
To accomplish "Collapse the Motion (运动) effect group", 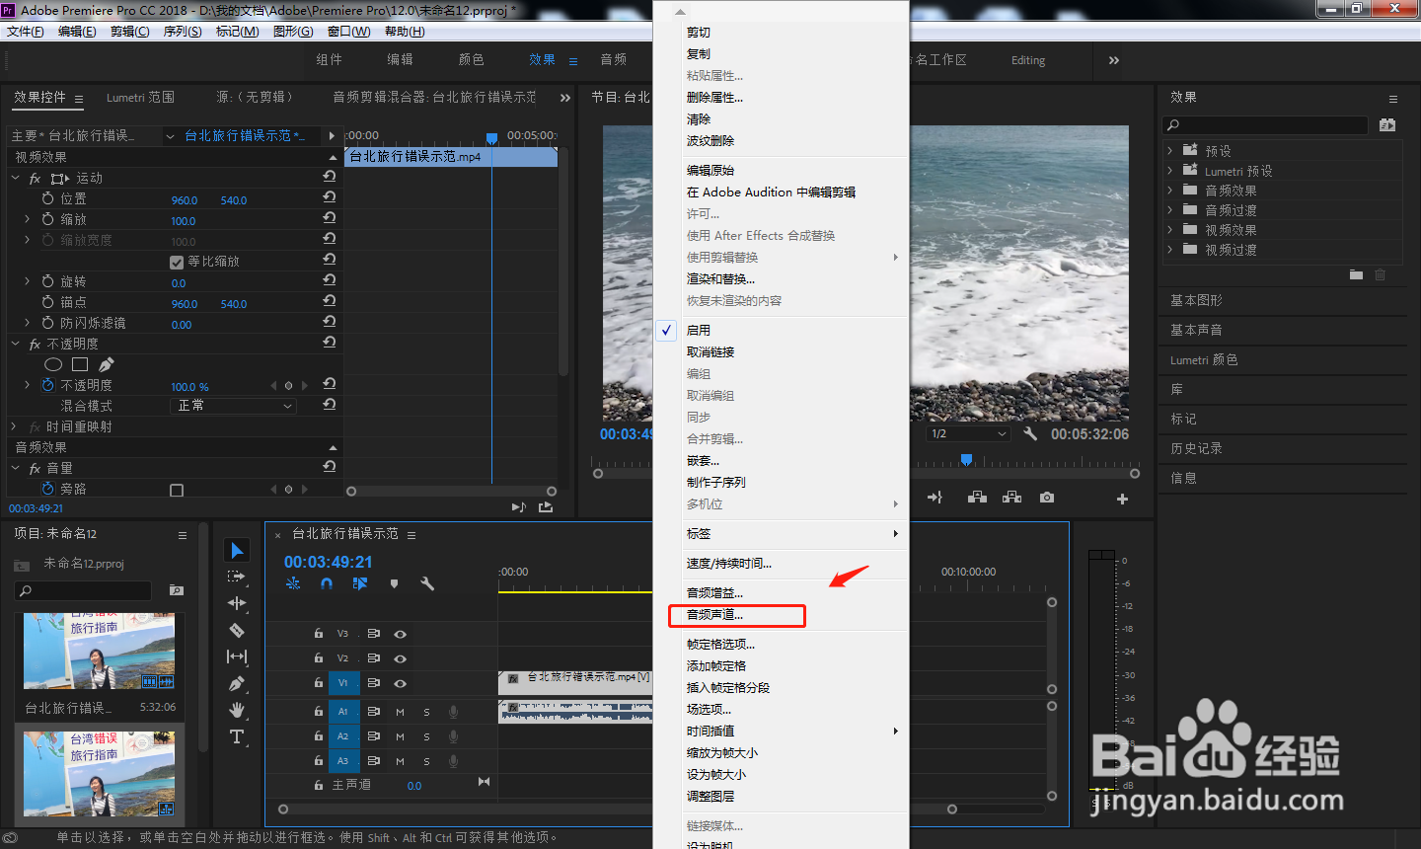I will [15, 178].
